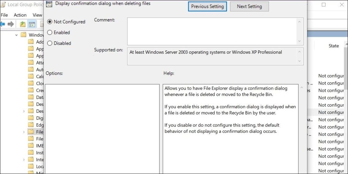The width and height of the screenshot is (348, 174).
Task: Collapse the Windows Components tree node
Action: (x=16, y=35)
